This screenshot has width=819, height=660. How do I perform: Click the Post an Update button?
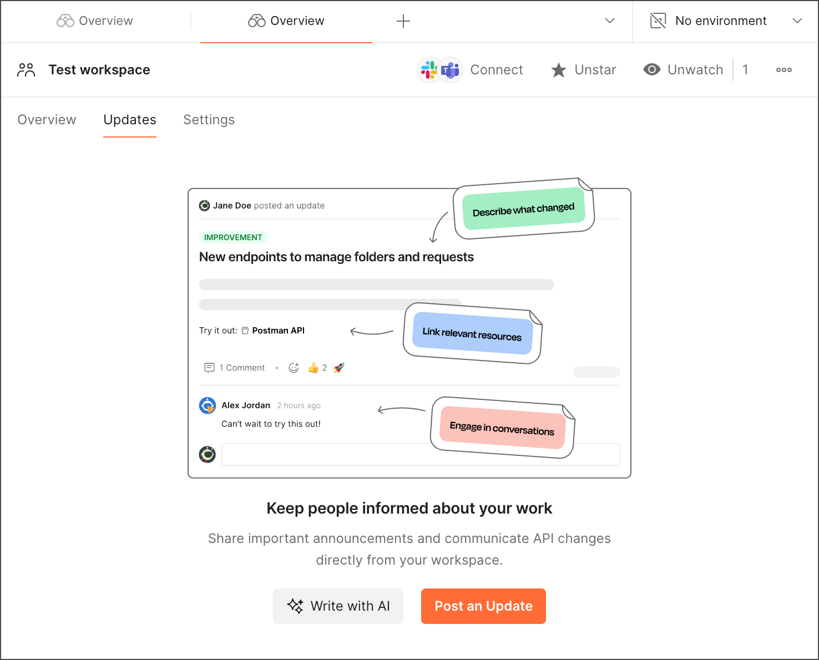(x=483, y=606)
